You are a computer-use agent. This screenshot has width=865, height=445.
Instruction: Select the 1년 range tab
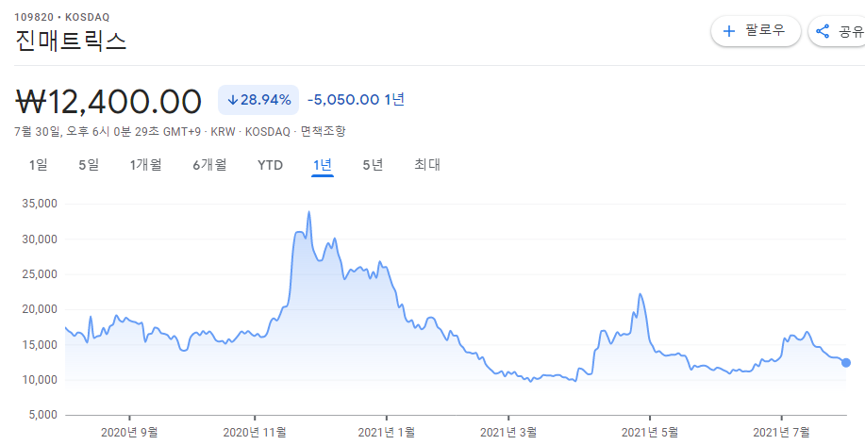[x=323, y=165]
